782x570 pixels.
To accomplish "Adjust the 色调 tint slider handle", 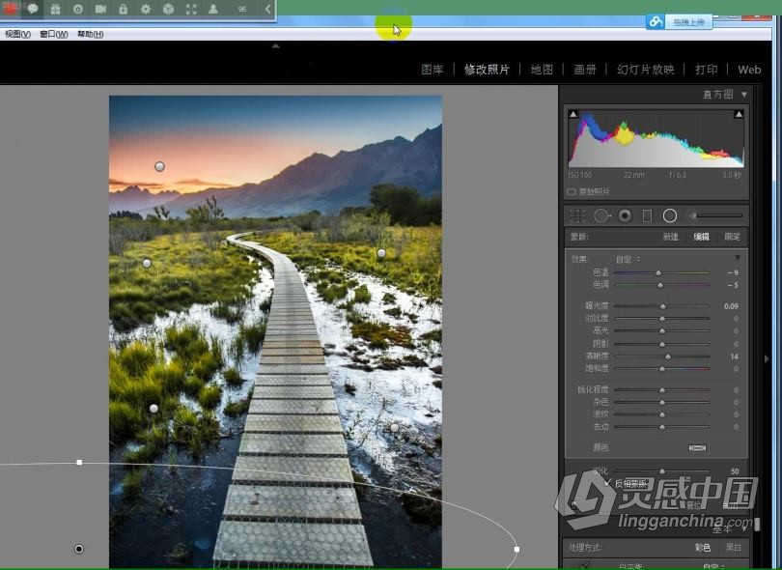I will pyautogui.click(x=660, y=285).
